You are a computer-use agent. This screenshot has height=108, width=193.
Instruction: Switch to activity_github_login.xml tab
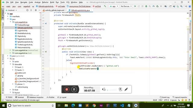point(55,10)
